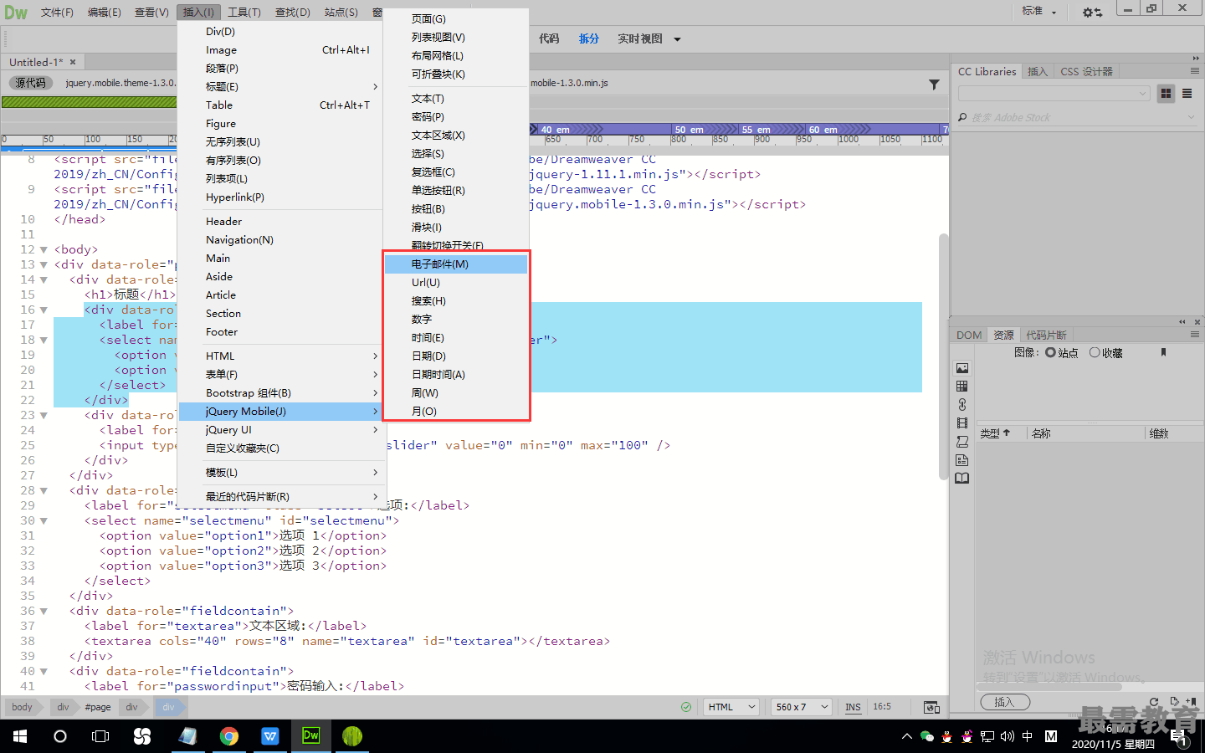Choose Table from the insert menu
This screenshot has height=753, width=1205.
point(279,105)
